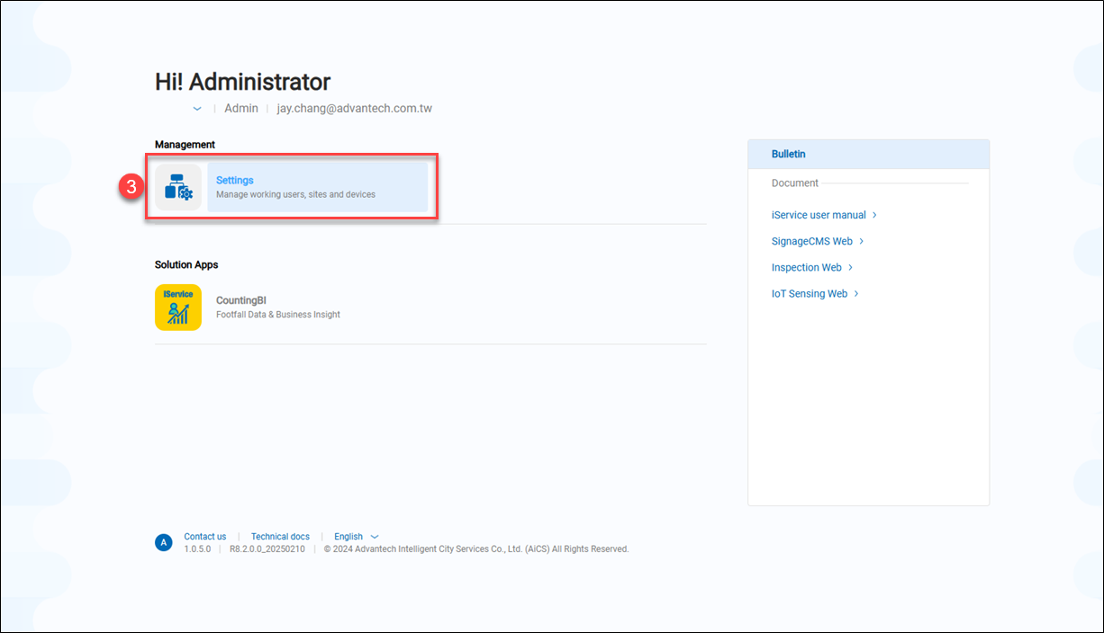1104x633 pixels.
Task: Expand the iService user manual chevron
Action: click(x=873, y=215)
